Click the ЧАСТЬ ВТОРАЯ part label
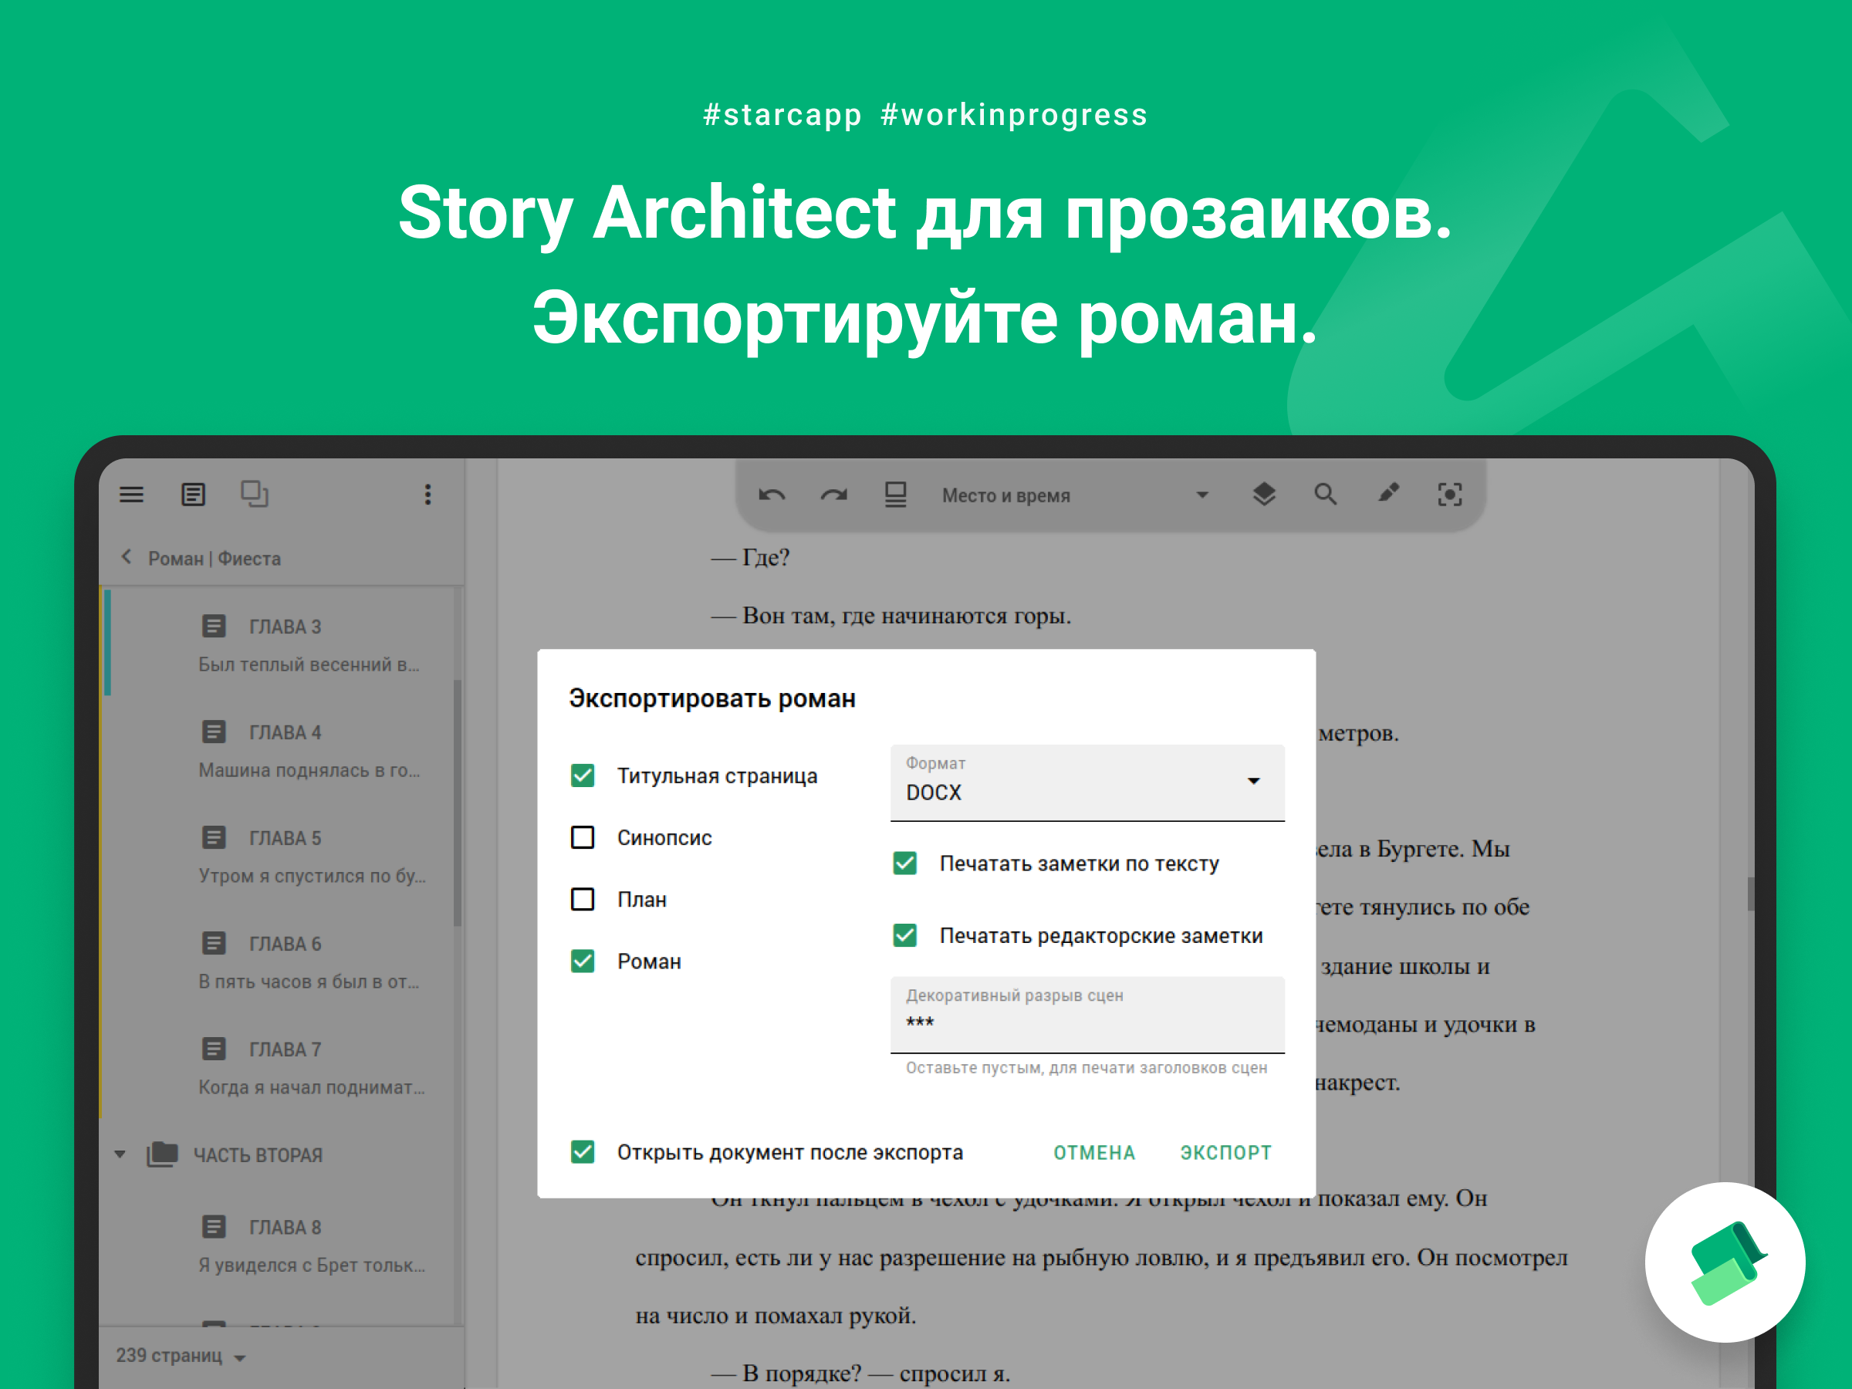The height and width of the screenshot is (1389, 1852). [x=258, y=1155]
